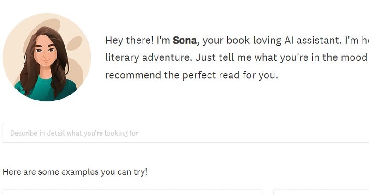Click 'Just tell me what you're in the mood'

(281, 58)
